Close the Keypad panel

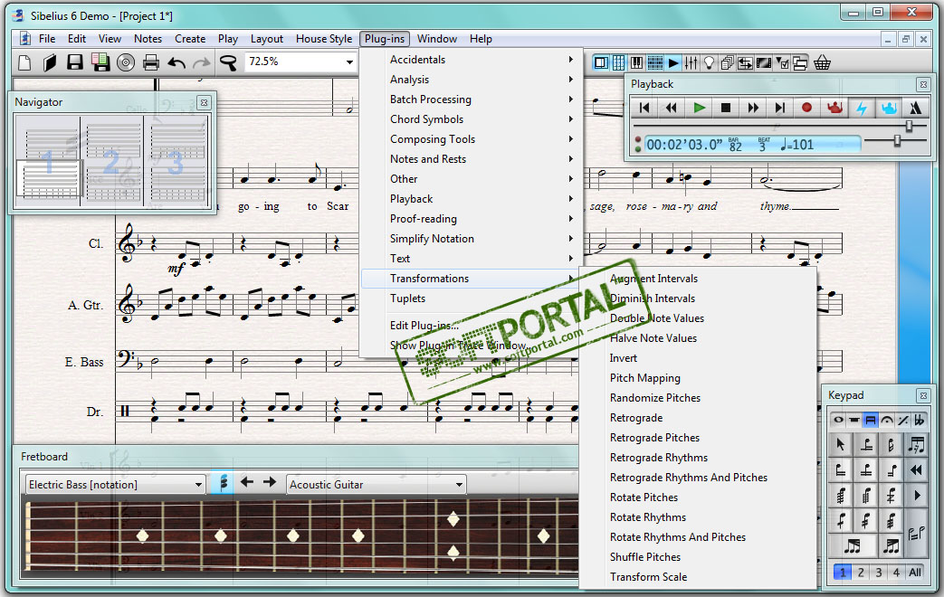(923, 395)
